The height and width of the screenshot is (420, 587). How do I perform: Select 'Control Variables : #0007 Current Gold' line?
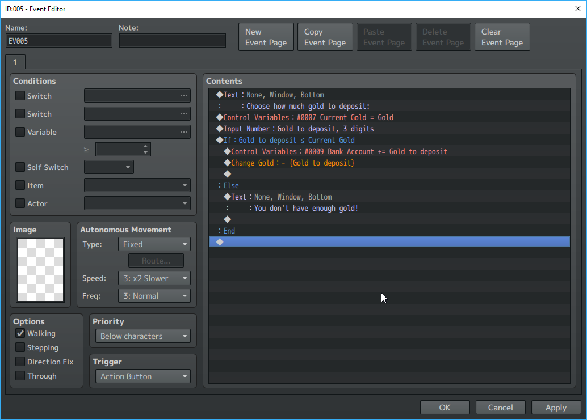389,117
